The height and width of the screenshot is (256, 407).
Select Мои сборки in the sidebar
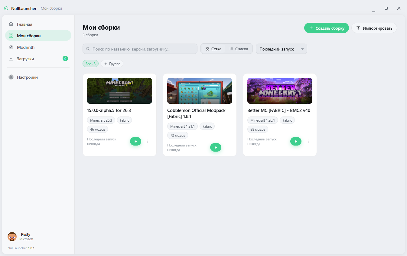pos(38,36)
